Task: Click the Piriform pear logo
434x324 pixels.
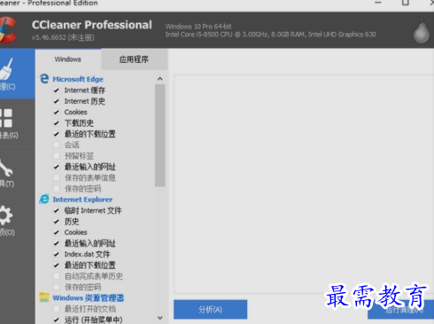Action: coord(421,32)
